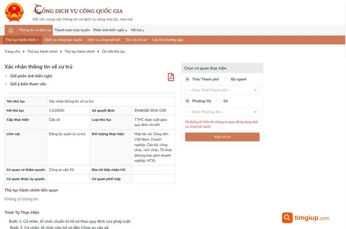Choose the Sở radio button

(218, 101)
